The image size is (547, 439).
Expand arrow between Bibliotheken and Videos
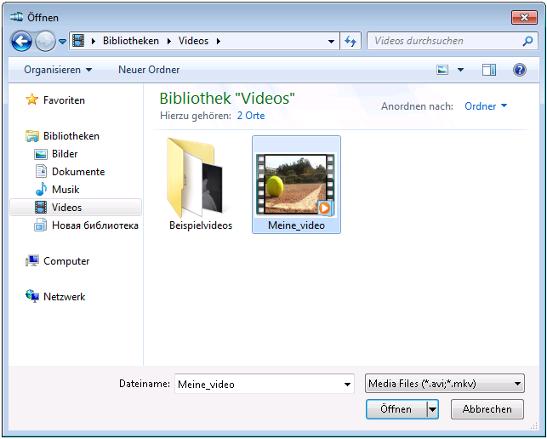pos(169,41)
